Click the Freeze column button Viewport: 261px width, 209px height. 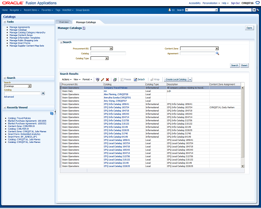pos(126,80)
